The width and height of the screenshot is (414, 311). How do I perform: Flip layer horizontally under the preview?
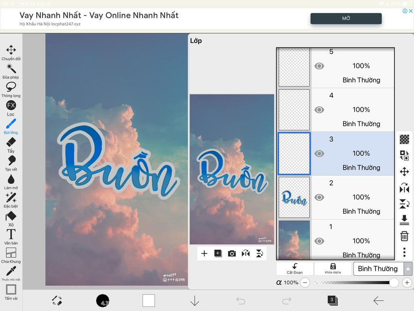tap(245, 253)
